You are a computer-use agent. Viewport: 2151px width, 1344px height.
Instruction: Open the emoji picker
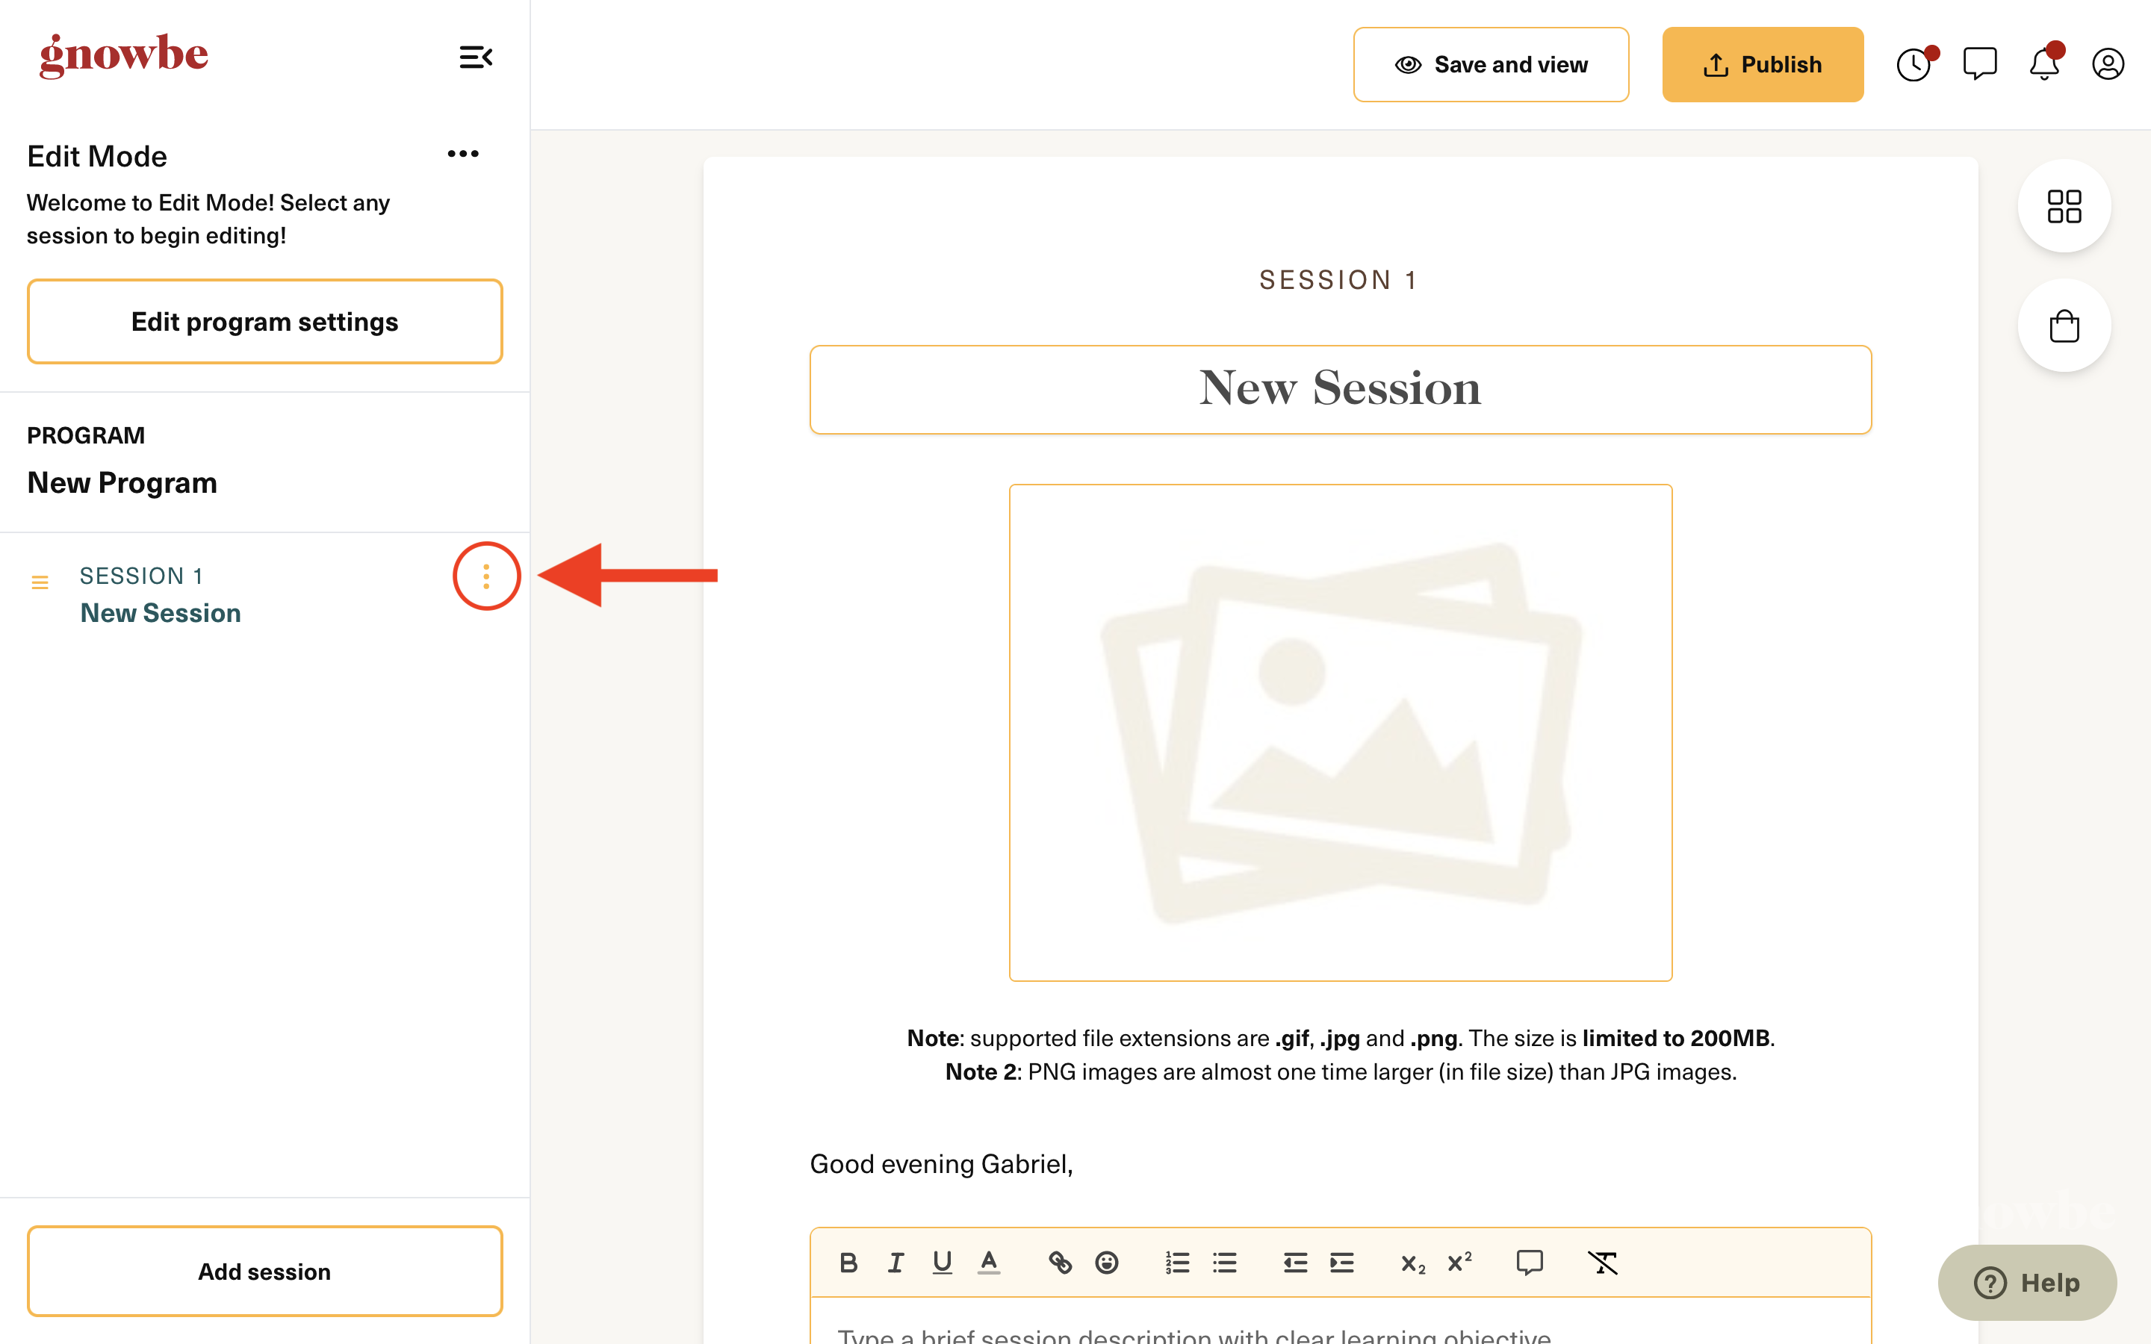1107,1262
